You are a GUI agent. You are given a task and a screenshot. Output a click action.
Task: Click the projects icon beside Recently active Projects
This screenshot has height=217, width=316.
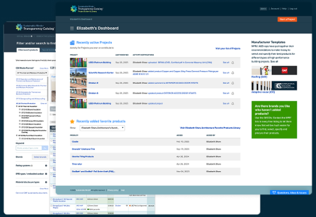[x=72, y=42]
